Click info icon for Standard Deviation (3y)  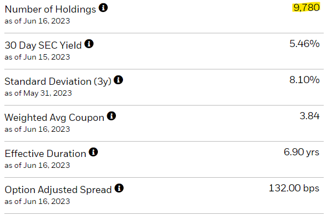[x=119, y=80]
